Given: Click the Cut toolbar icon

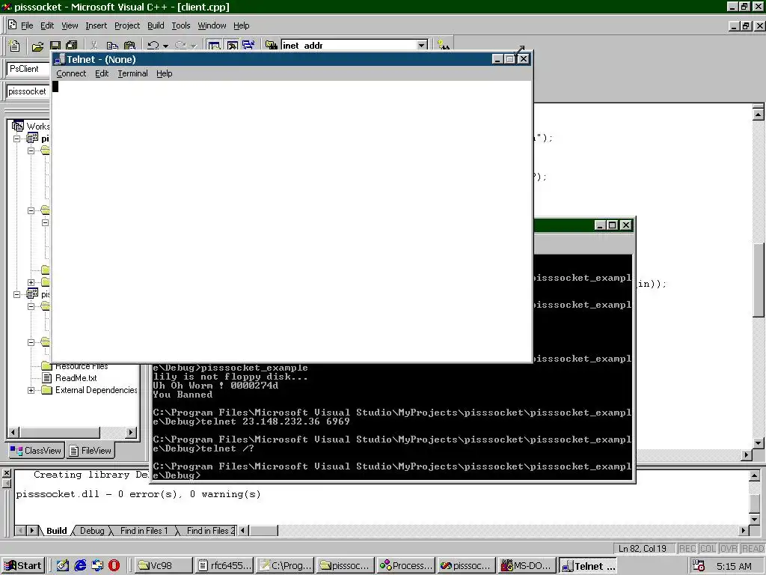Looking at the screenshot, I should coord(94,46).
